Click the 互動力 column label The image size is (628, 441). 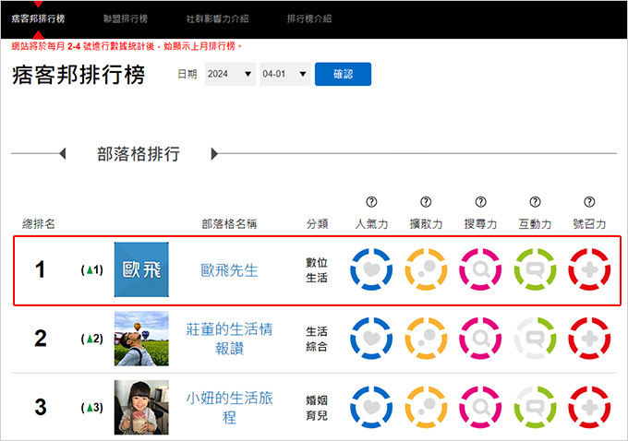535,223
